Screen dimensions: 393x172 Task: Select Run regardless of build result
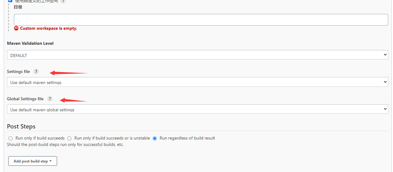click(155, 138)
